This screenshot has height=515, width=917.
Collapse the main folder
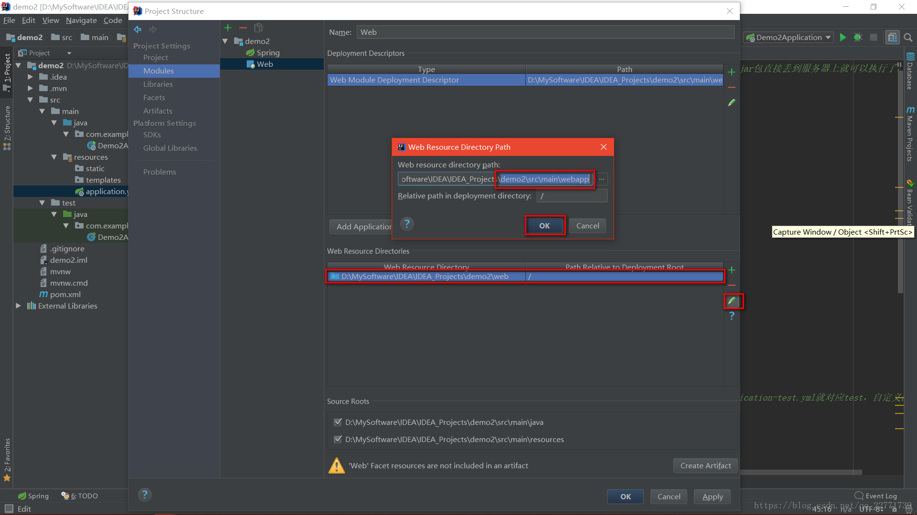pyautogui.click(x=42, y=111)
